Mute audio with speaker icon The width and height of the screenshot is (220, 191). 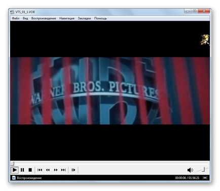click(x=190, y=170)
